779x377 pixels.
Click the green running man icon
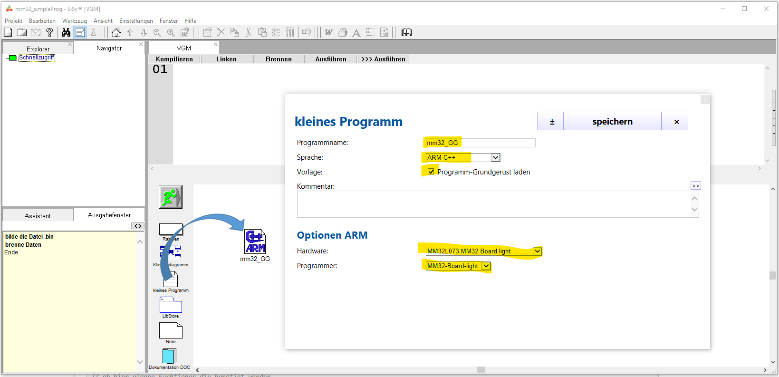[171, 197]
